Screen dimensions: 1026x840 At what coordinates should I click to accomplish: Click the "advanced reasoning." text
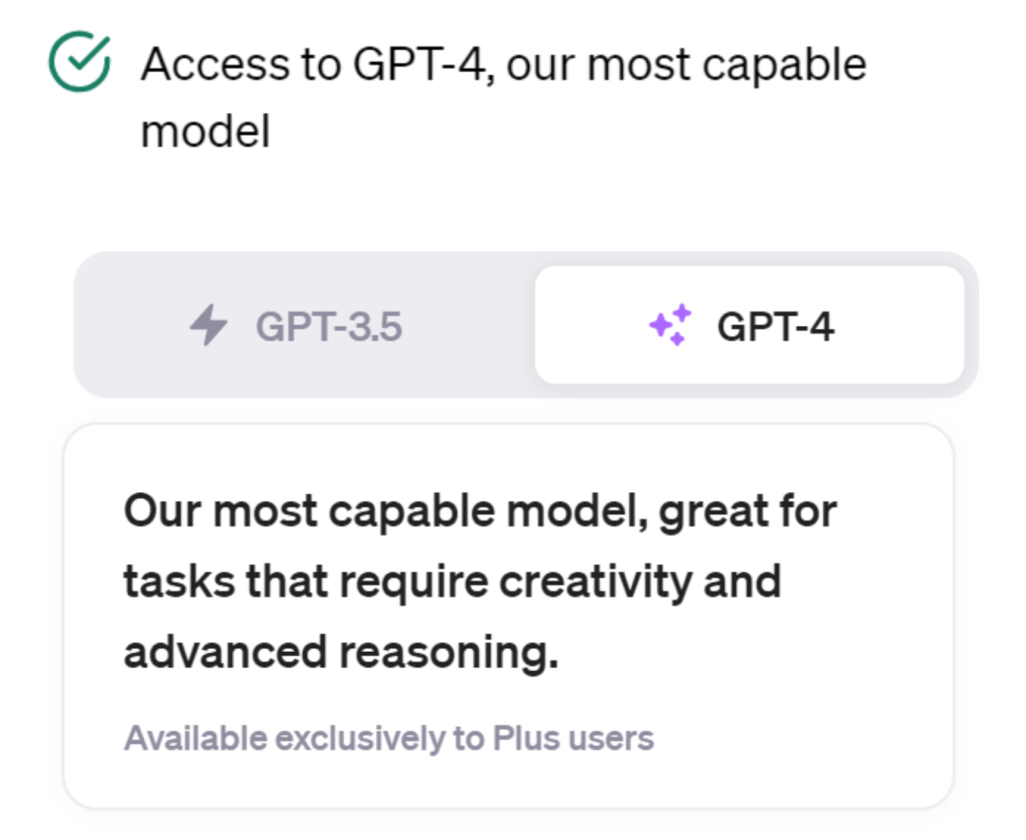coord(341,652)
